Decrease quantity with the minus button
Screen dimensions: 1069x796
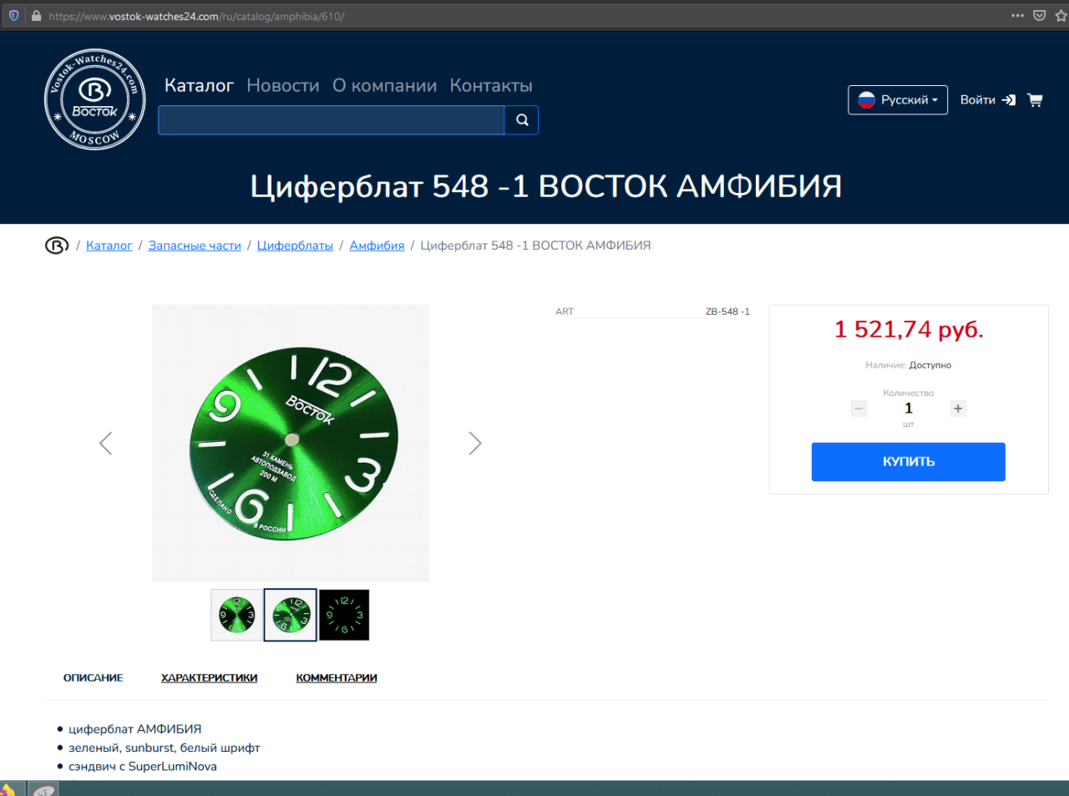point(859,408)
